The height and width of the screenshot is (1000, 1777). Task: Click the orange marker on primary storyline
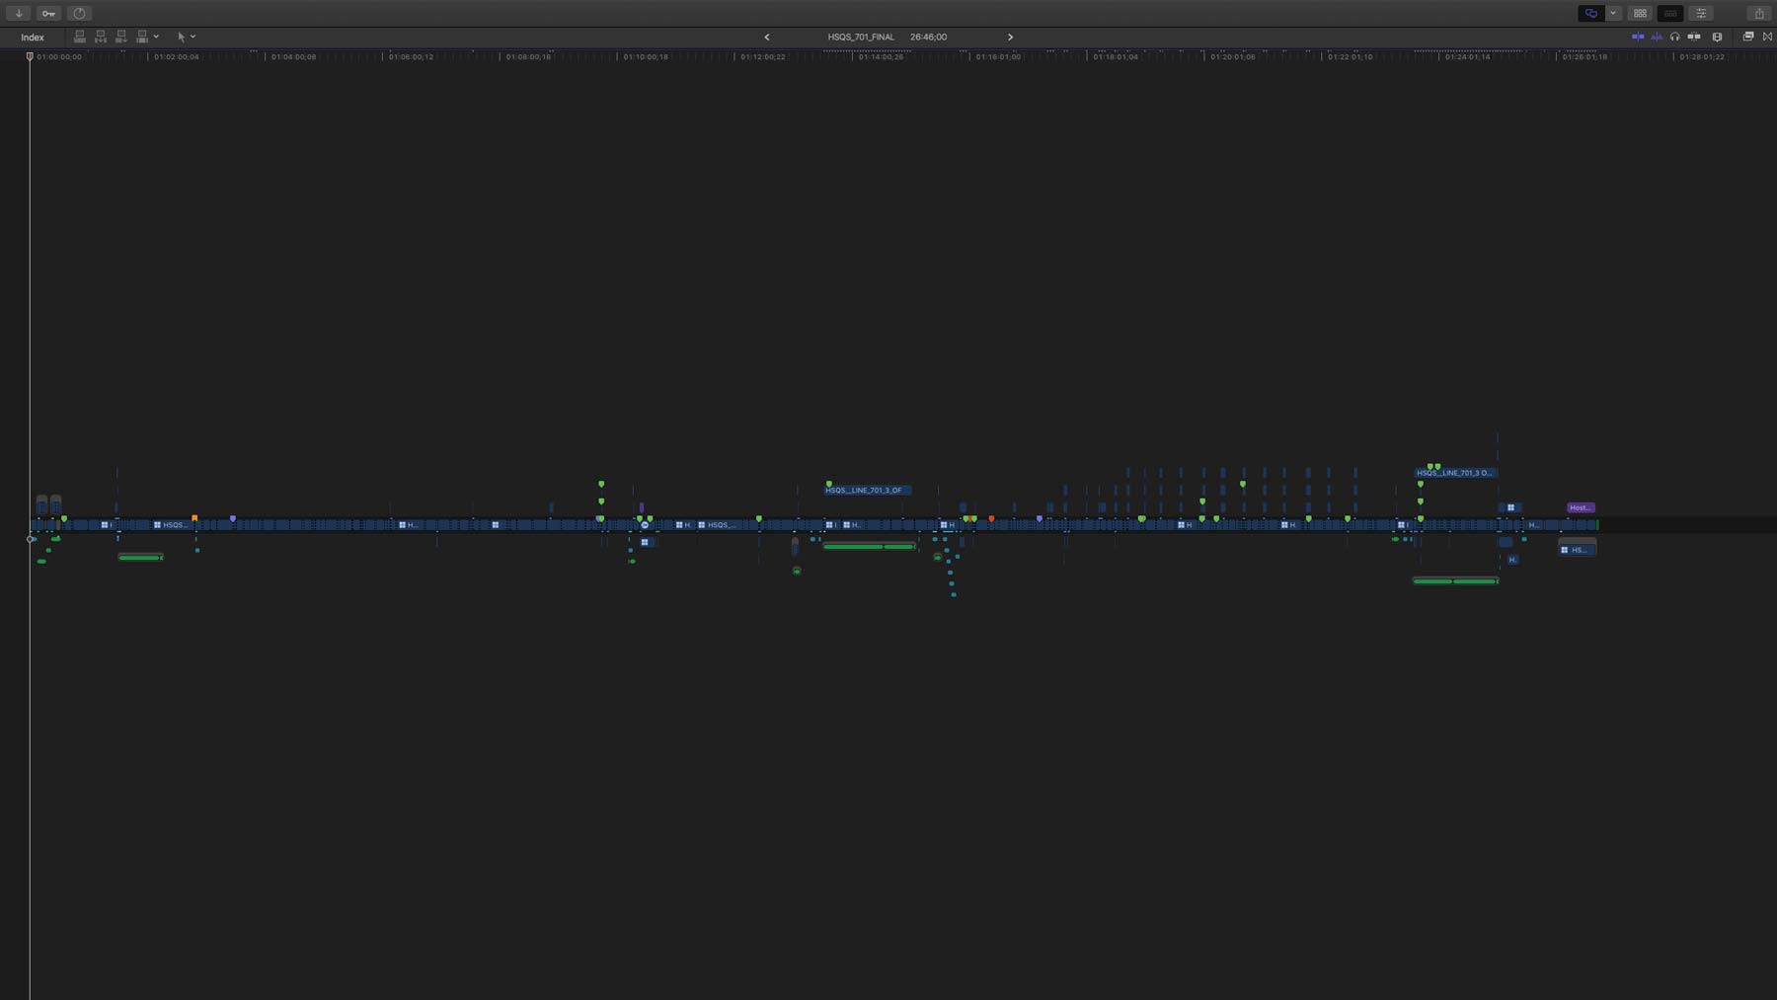[194, 517]
